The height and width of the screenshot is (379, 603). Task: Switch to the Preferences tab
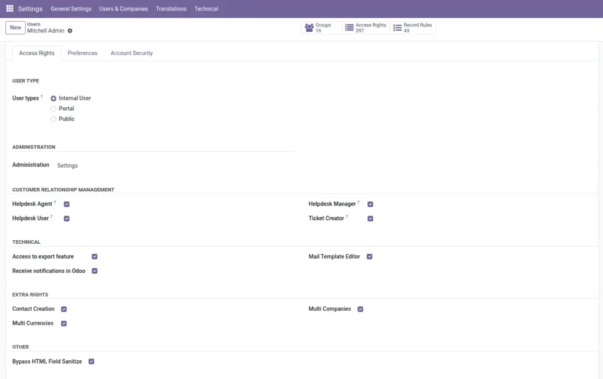pos(82,53)
